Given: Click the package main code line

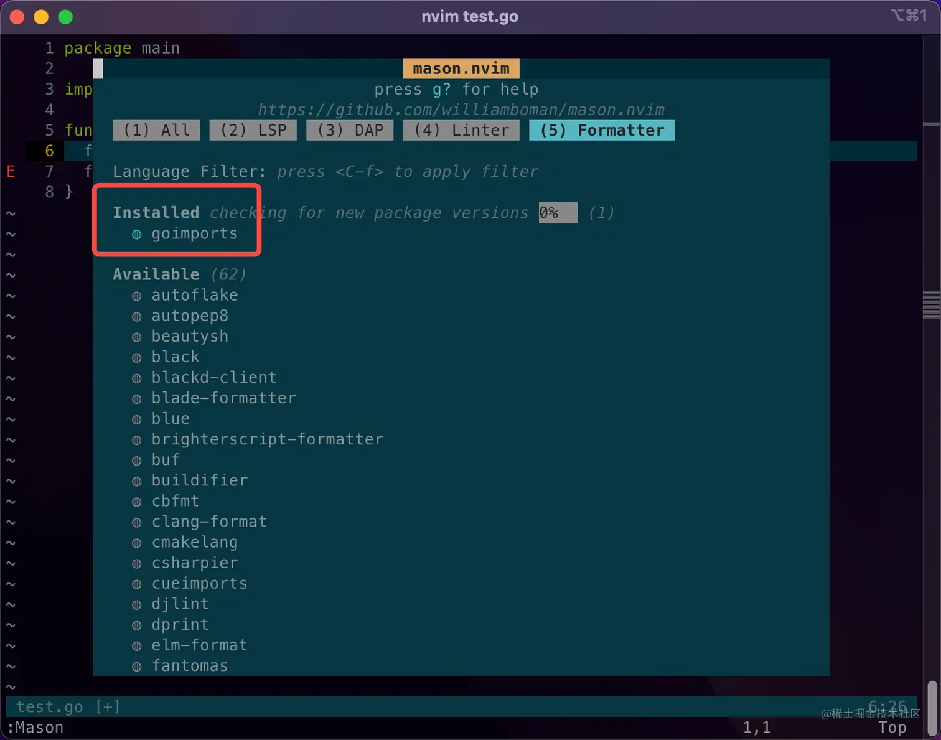Looking at the screenshot, I should tap(122, 48).
